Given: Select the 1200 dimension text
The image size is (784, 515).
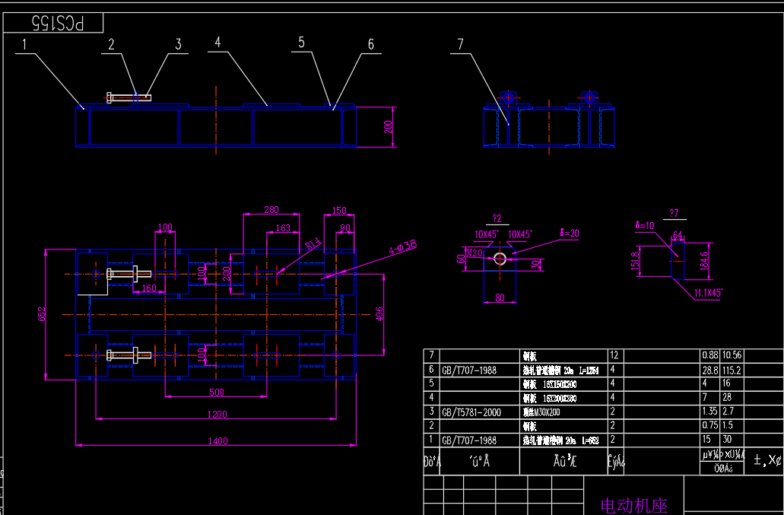Looking at the screenshot, I should click(x=217, y=414).
